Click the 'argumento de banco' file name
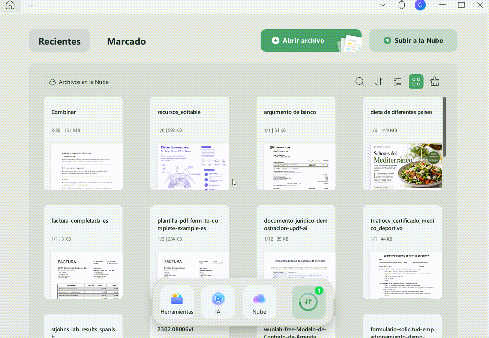Screen dimensions: 489x338 [x=290, y=112]
